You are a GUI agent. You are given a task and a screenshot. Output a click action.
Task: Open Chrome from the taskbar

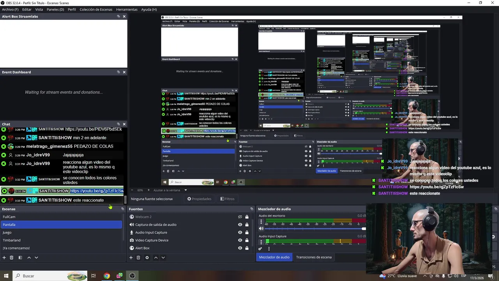[106, 276]
